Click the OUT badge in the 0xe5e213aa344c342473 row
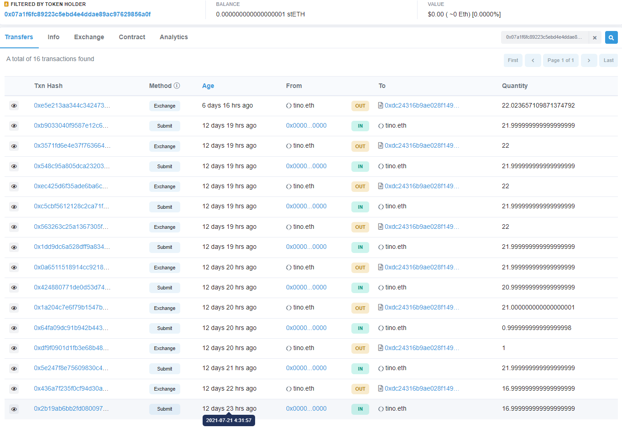The width and height of the screenshot is (622, 428). [x=360, y=106]
